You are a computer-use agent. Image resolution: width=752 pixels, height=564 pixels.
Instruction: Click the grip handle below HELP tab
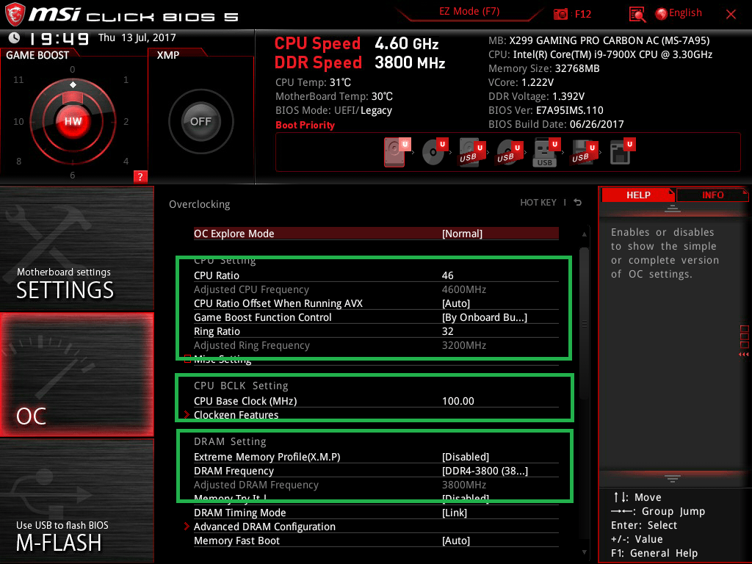coord(673,208)
